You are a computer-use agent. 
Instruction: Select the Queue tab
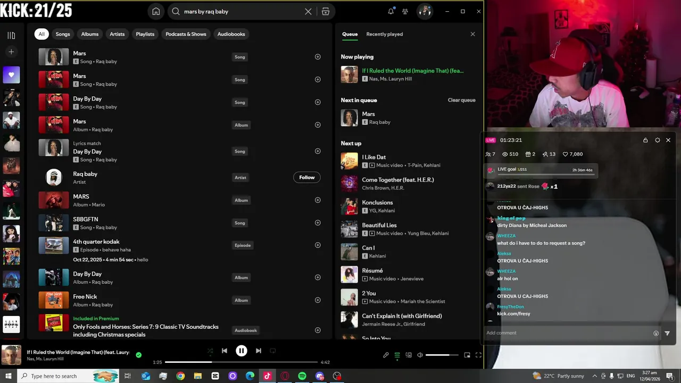[350, 34]
